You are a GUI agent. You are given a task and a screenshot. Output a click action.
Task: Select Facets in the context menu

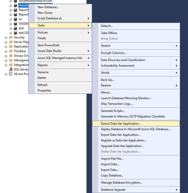pyautogui.click(x=60, y=38)
